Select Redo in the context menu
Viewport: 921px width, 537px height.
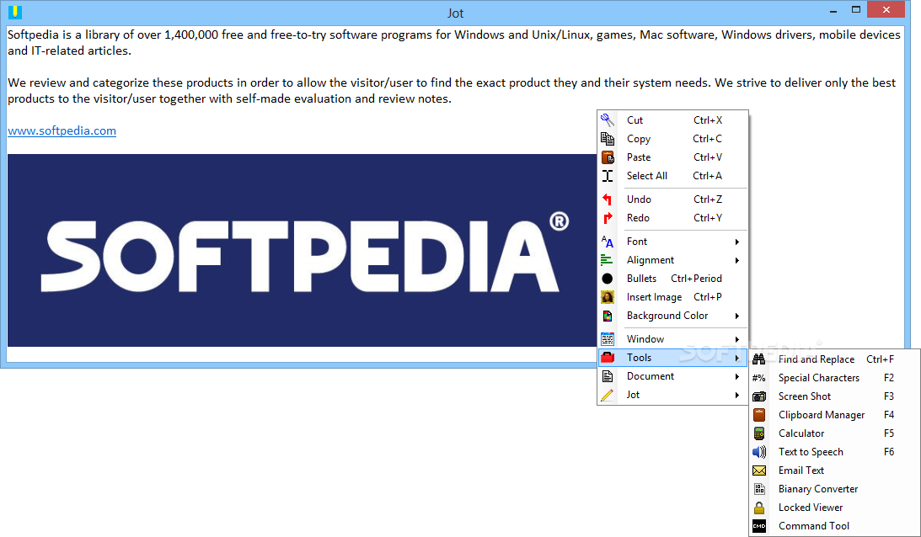(x=672, y=218)
